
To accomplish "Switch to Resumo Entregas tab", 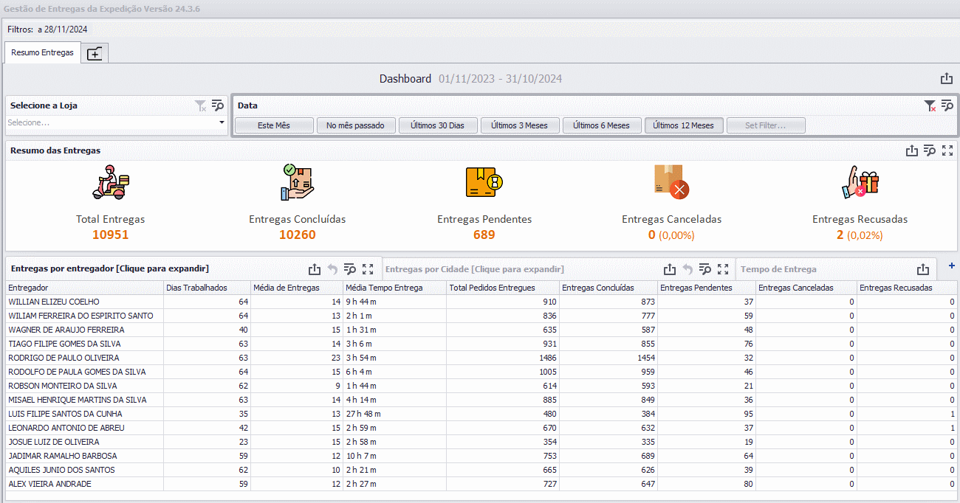I will point(42,52).
